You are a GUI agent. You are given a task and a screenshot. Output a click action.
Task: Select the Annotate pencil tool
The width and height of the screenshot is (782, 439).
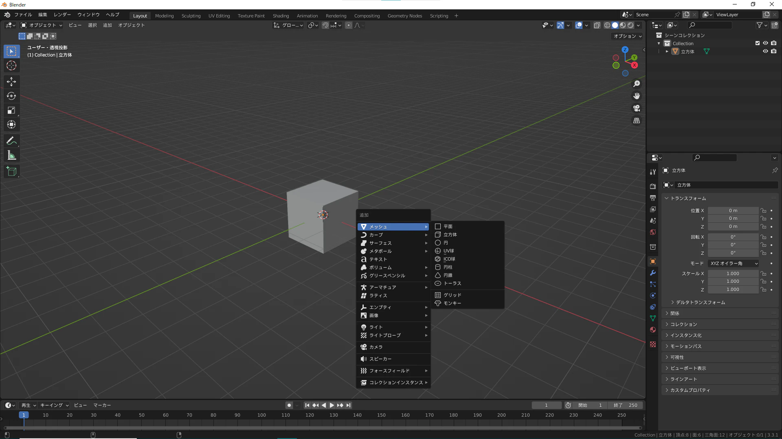11,141
